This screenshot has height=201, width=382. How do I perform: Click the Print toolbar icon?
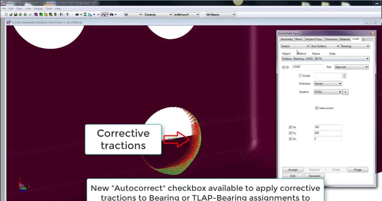coord(31,14)
